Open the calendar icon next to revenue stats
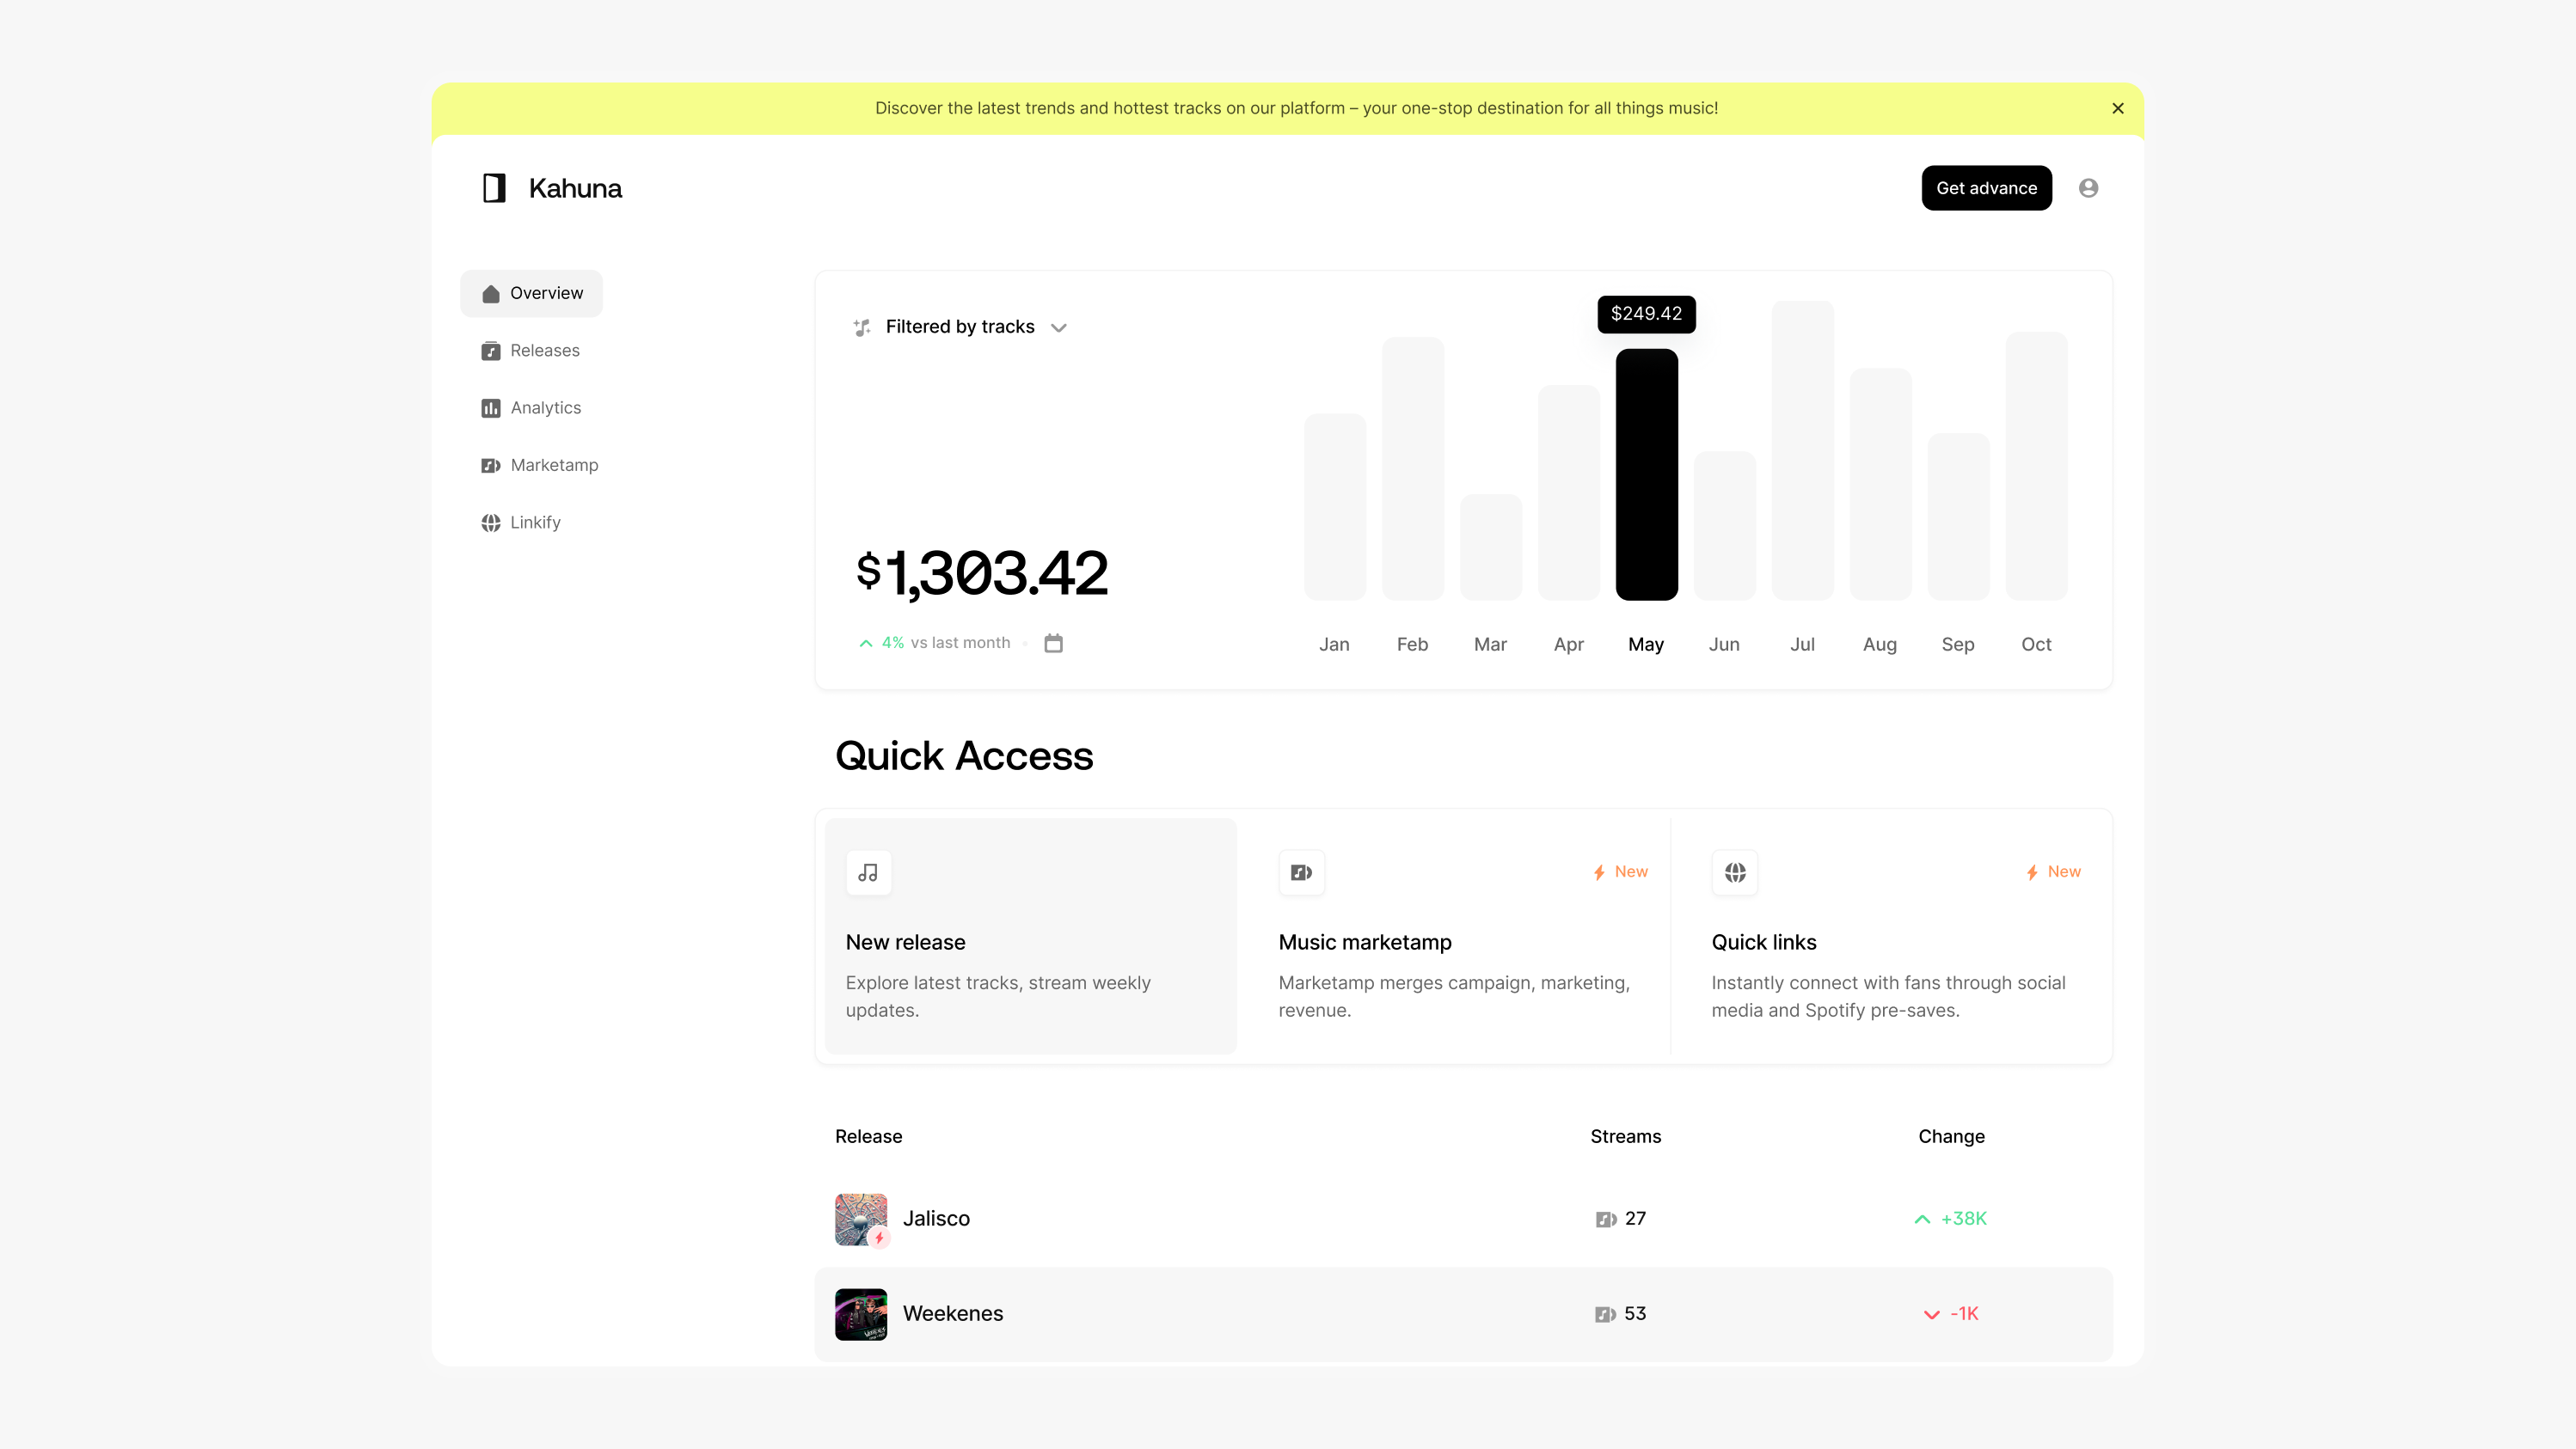 point(1053,643)
